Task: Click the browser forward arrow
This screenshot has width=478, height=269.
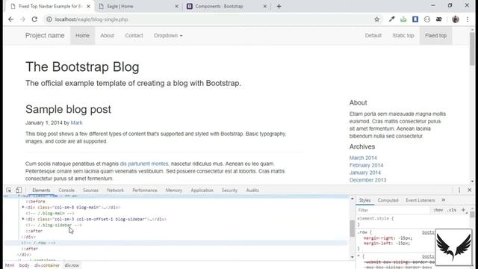Action: point(22,19)
